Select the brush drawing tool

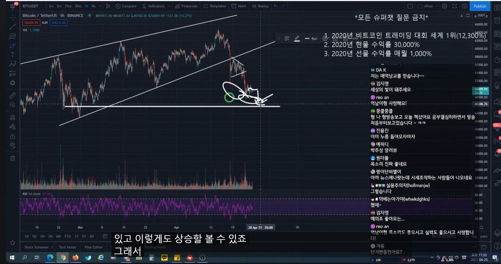pyautogui.click(x=12, y=45)
